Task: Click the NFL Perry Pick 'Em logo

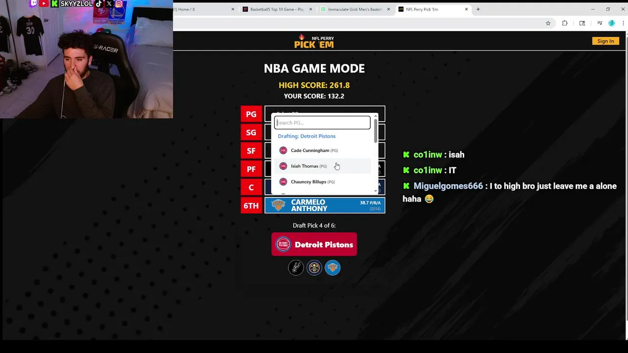Action: coord(314,41)
